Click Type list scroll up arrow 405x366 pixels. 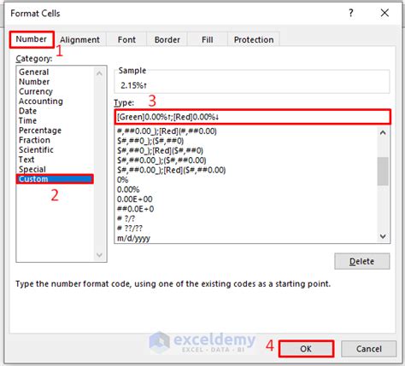(383, 132)
